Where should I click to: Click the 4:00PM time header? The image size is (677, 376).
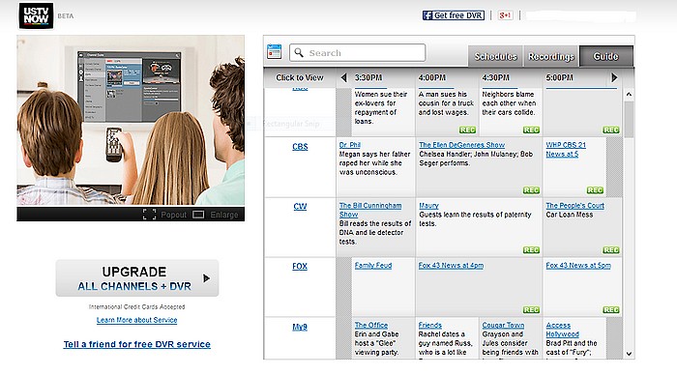point(431,77)
